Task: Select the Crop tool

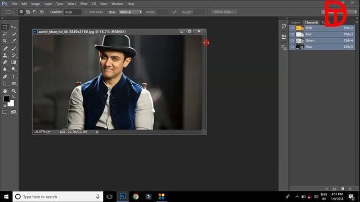Action: click(x=5, y=41)
